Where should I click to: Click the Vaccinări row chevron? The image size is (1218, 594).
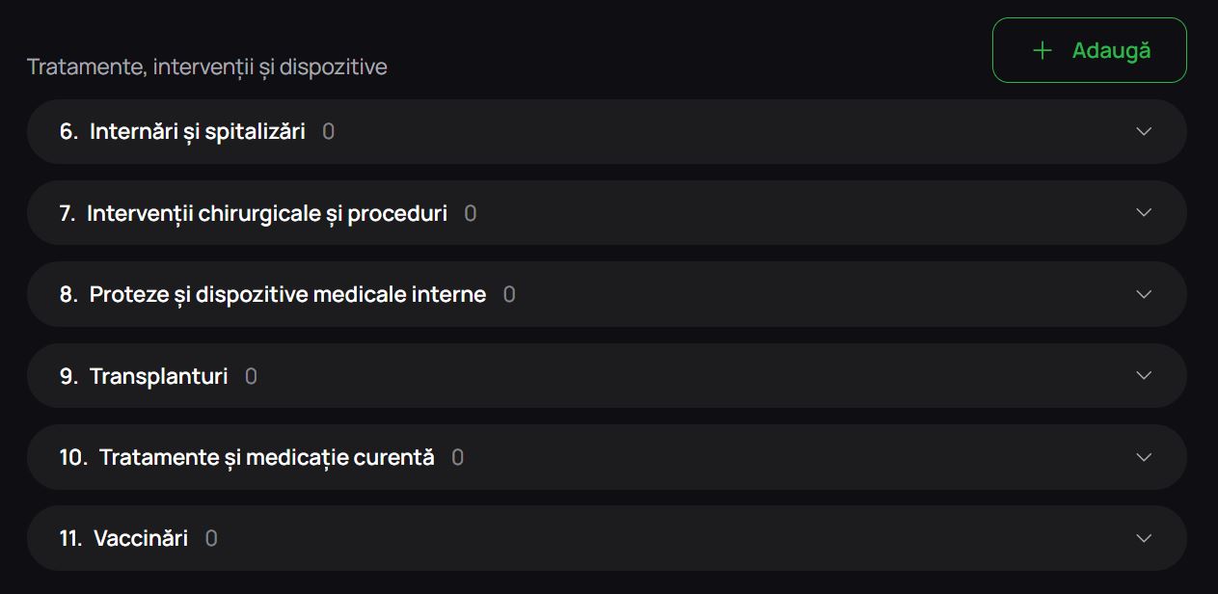point(1144,538)
